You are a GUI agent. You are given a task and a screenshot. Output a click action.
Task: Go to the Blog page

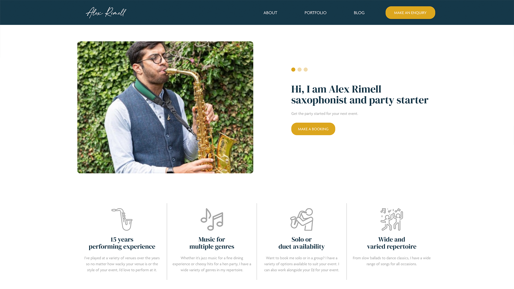click(359, 13)
